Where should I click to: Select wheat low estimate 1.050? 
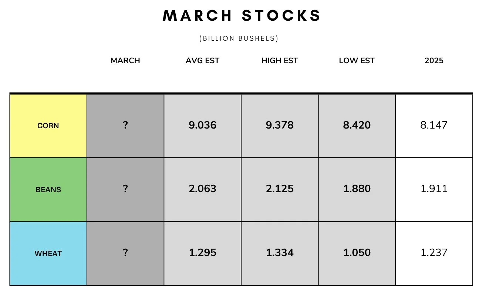(357, 253)
